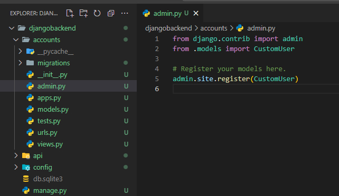Click the New File icon in Explorer
This screenshot has width=339, height=196.
[70, 13]
